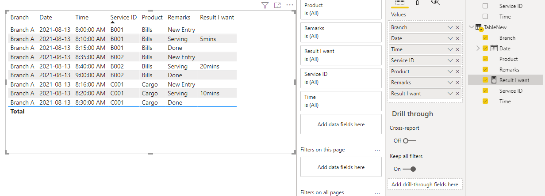Screen dimensions: 545x196
Task: Open focus mode for the table visual
Action: [x=277, y=5]
